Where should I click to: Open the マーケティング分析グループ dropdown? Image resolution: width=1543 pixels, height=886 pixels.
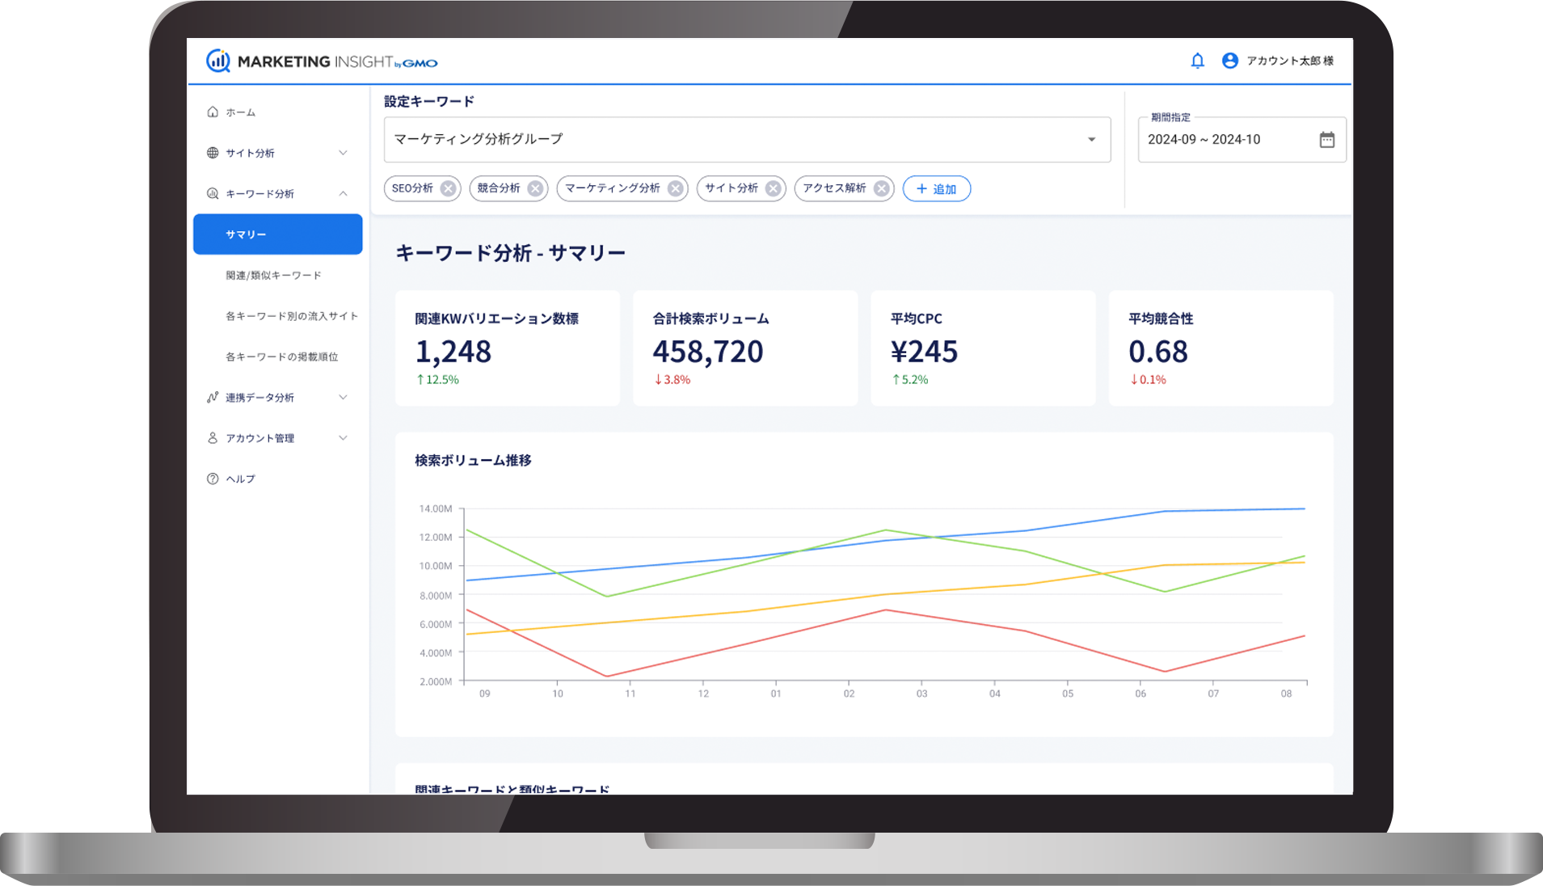coord(1092,139)
